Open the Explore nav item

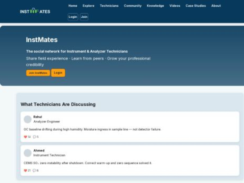tap(88, 6)
